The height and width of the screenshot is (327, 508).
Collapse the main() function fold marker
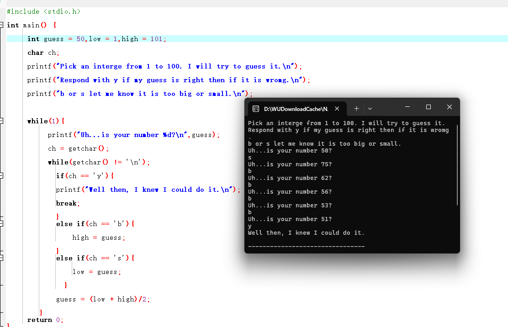[x=1, y=25]
